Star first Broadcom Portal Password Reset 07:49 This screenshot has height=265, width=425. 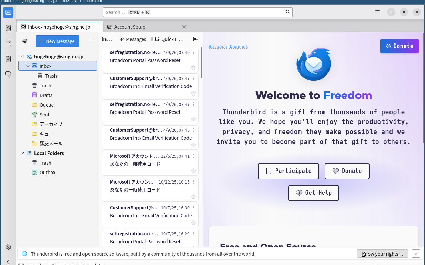click(193, 67)
